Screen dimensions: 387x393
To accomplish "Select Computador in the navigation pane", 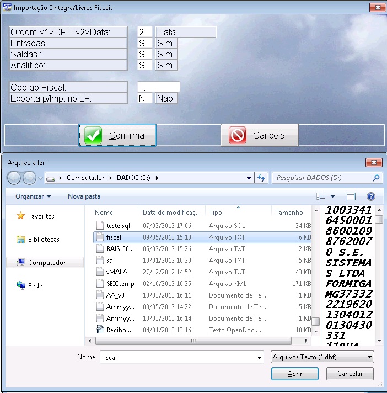I will [45, 262].
